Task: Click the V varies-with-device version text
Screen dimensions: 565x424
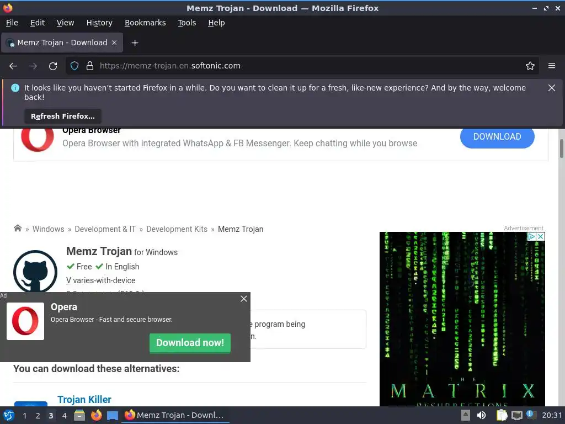Action: (101, 280)
